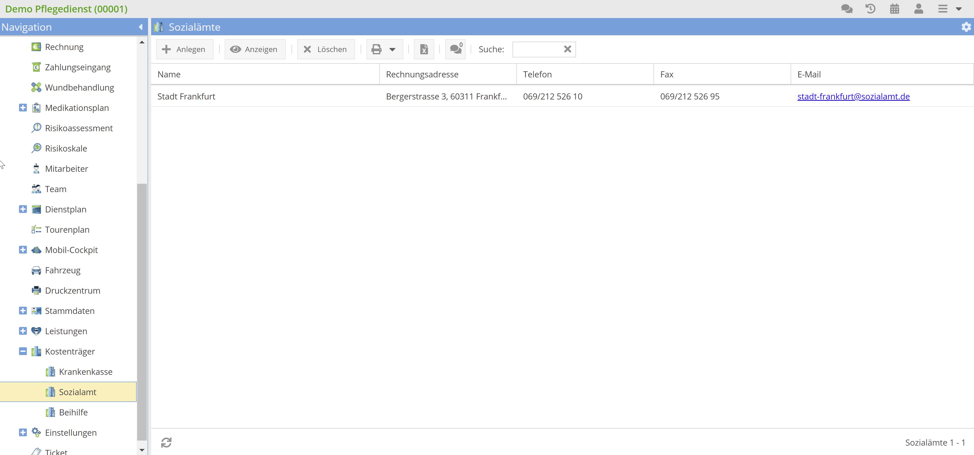Sort by the Telefon column header
The width and height of the screenshot is (974, 455).
(585, 74)
